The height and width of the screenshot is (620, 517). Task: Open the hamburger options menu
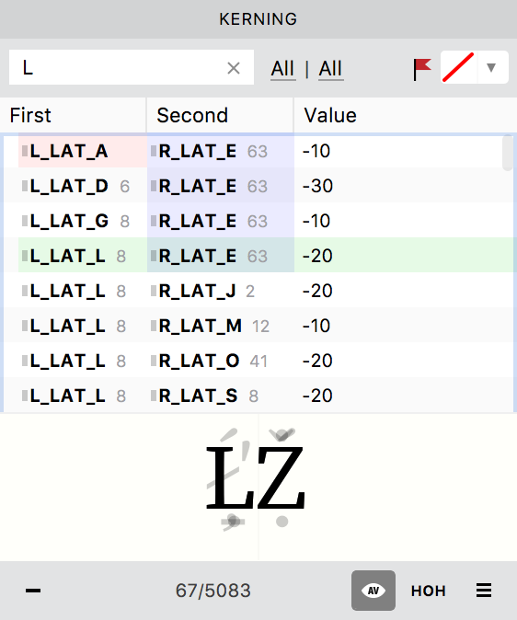click(x=483, y=591)
